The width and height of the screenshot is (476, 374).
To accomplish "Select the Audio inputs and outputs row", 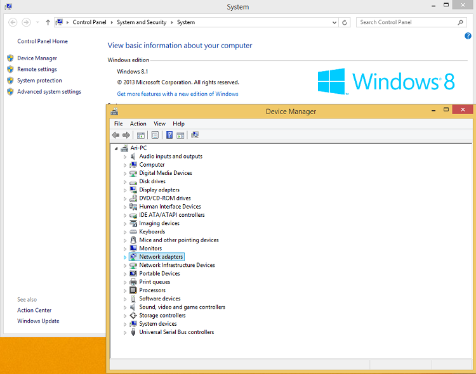I will tap(171, 156).
